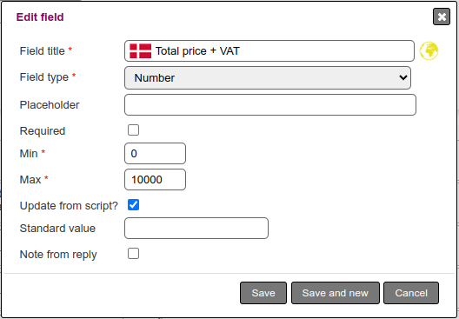Screen dimensions: 459x319
Task: Select the Max value field showing 10000
Action: [x=155, y=179]
